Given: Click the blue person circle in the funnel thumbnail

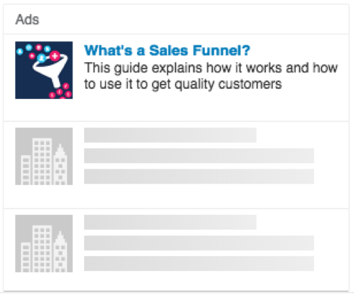Looking at the screenshot, I should click(x=41, y=58).
